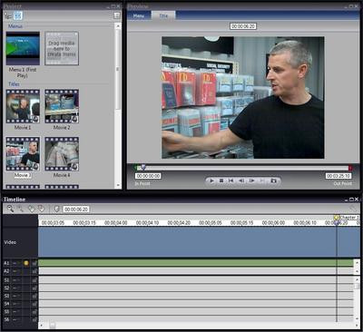Click the snapshot icon in preview controls
This screenshot has width=363, height=332.
point(273,181)
